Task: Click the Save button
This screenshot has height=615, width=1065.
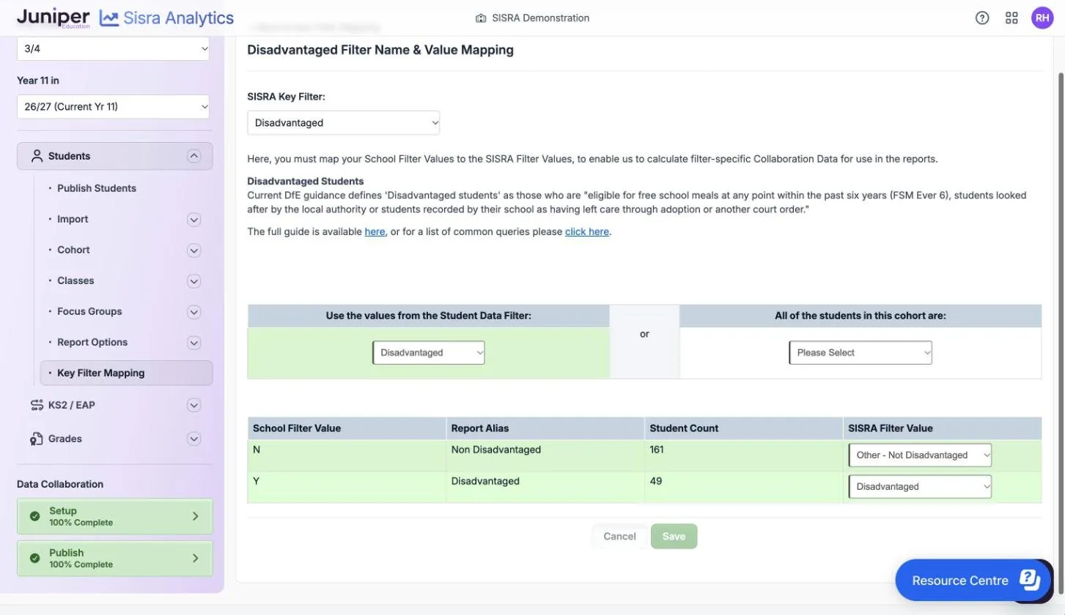Action: point(674,537)
